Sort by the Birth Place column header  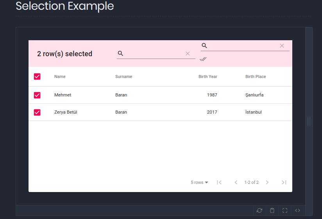coord(256,77)
